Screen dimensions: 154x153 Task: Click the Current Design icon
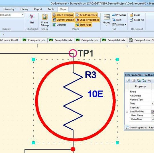pos(54,20)
